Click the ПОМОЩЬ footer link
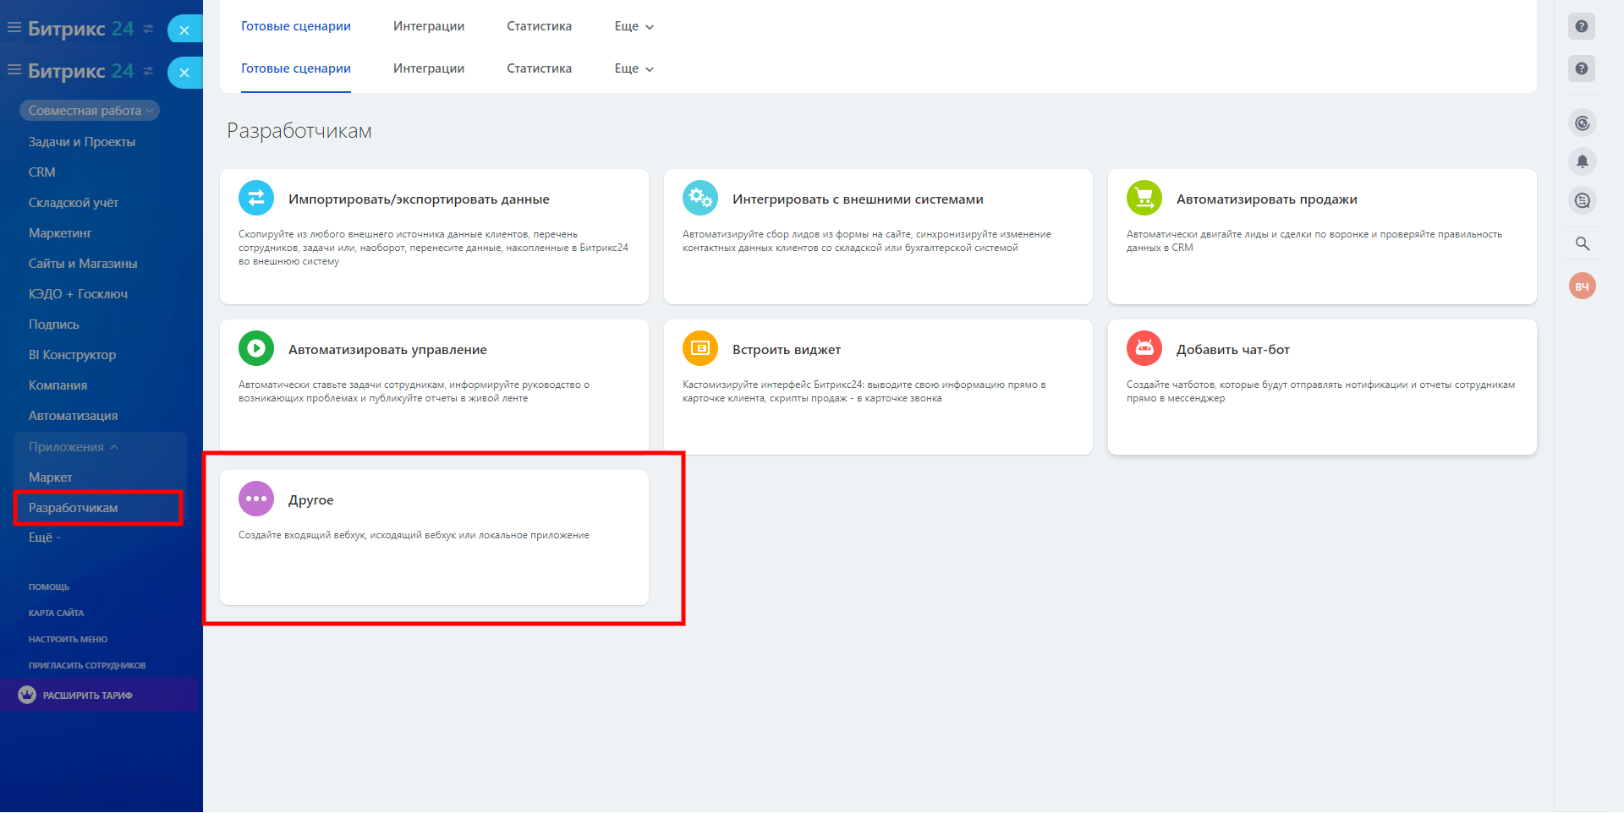Image resolution: width=1624 pixels, height=813 pixels. pos(49,587)
